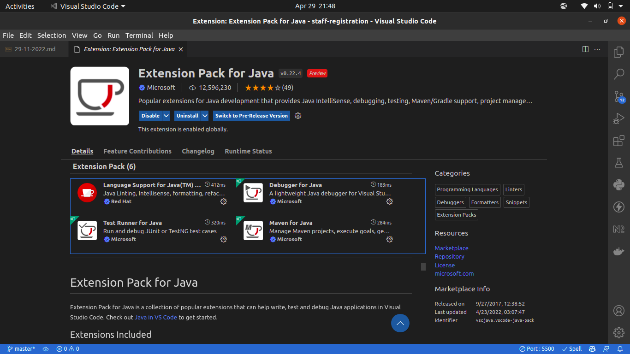Open the Thunder Client lightning icon
This screenshot has width=630, height=354.
coord(619,207)
